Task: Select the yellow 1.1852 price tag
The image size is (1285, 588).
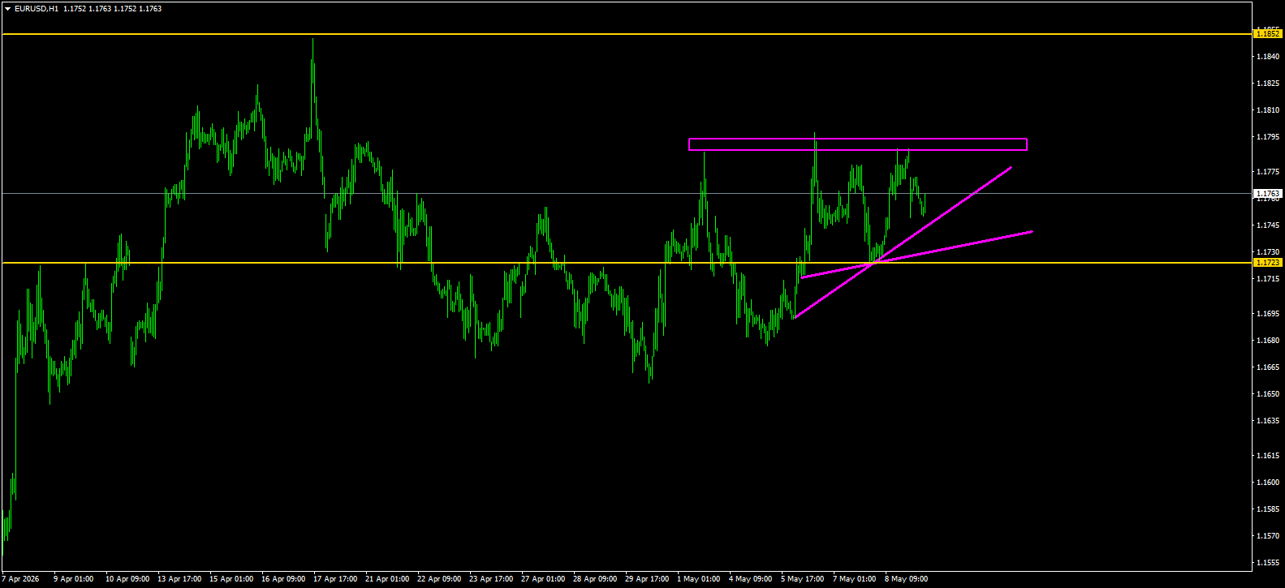Action: tap(1268, 34)
